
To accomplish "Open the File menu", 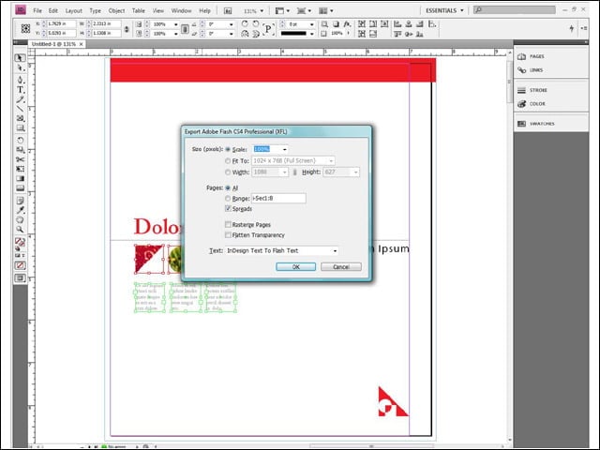I will (37, 10).
